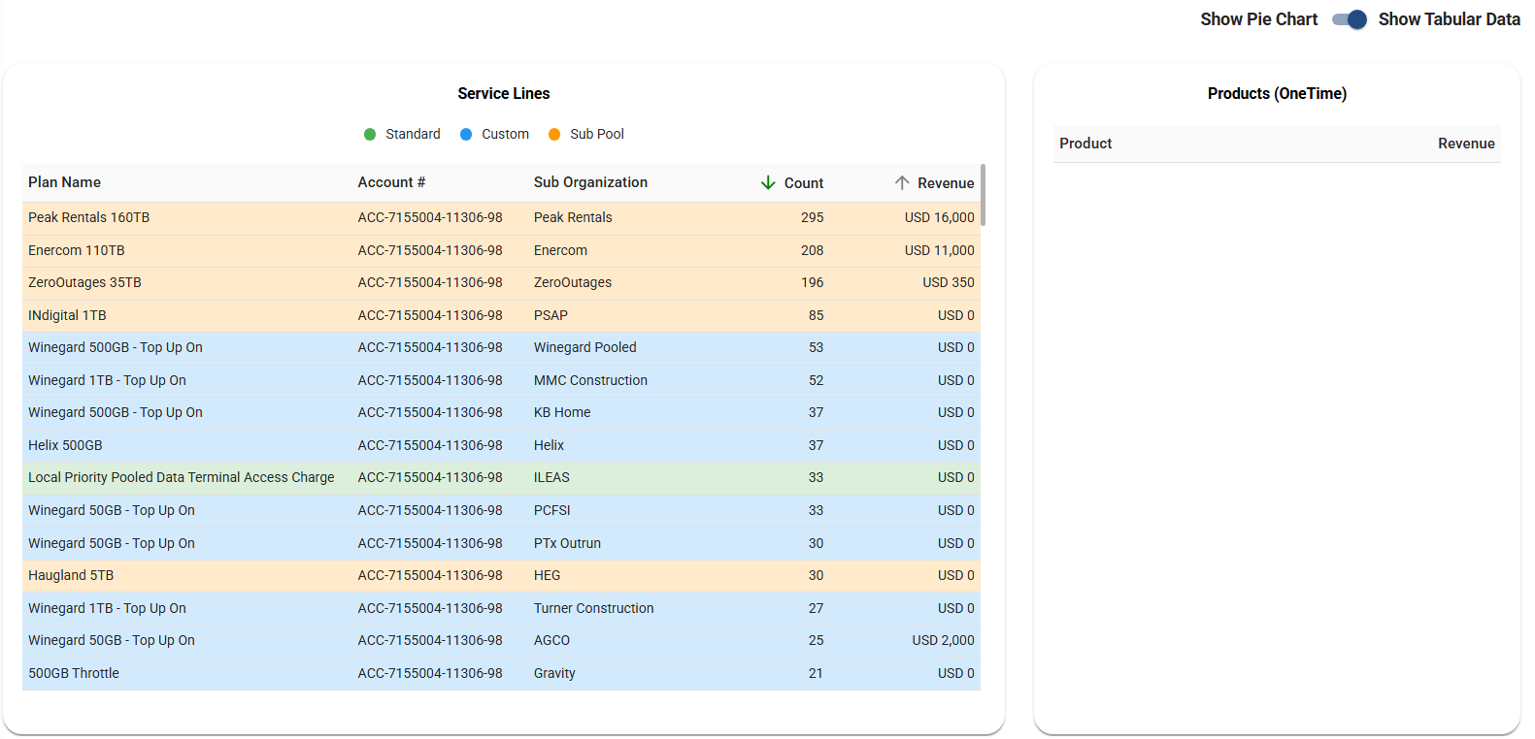This screenshot has height=739, width=1535.
Task: Click the Helix 500GB plan row
Action: click(x=65, y=445)
